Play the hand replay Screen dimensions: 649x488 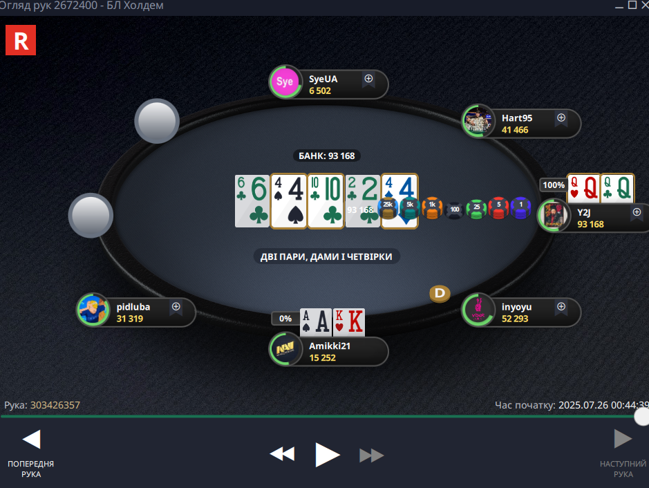[x=327, y=455]
